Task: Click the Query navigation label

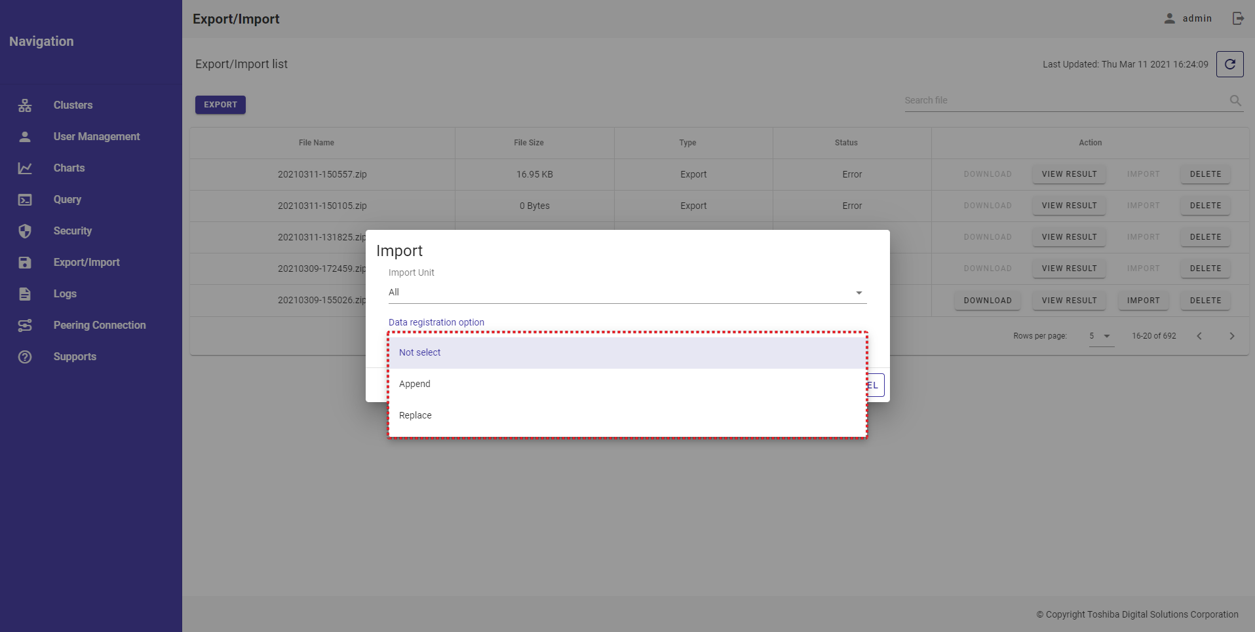Action: pyautogui.click(x=68, y=200)
